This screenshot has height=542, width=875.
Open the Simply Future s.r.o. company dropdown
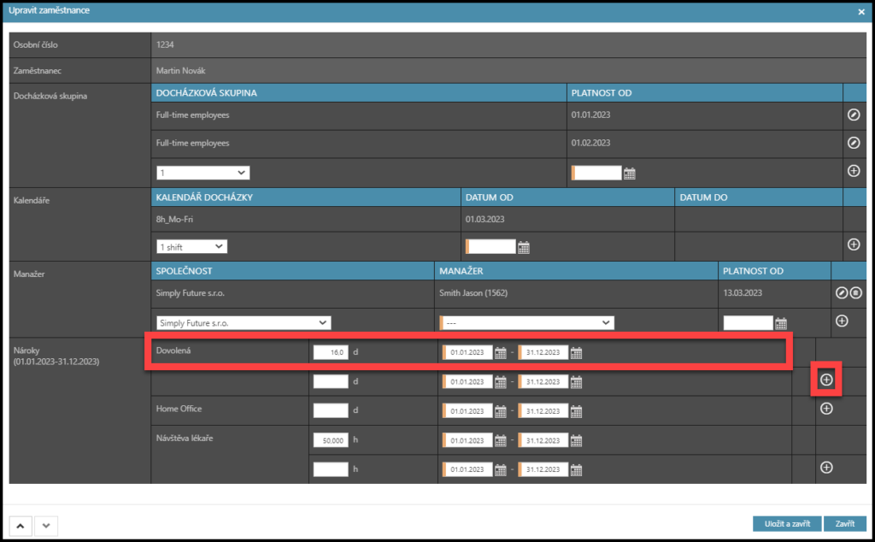[x=244, y=322]
